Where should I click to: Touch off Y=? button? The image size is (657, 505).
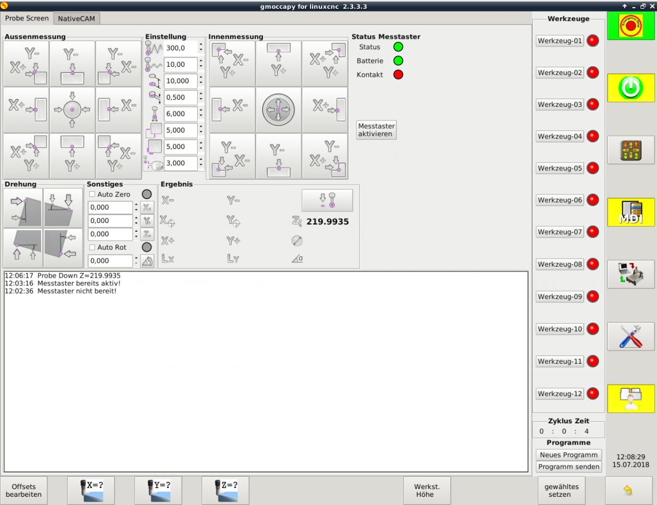pyautogui.click(x=158, y=490)
